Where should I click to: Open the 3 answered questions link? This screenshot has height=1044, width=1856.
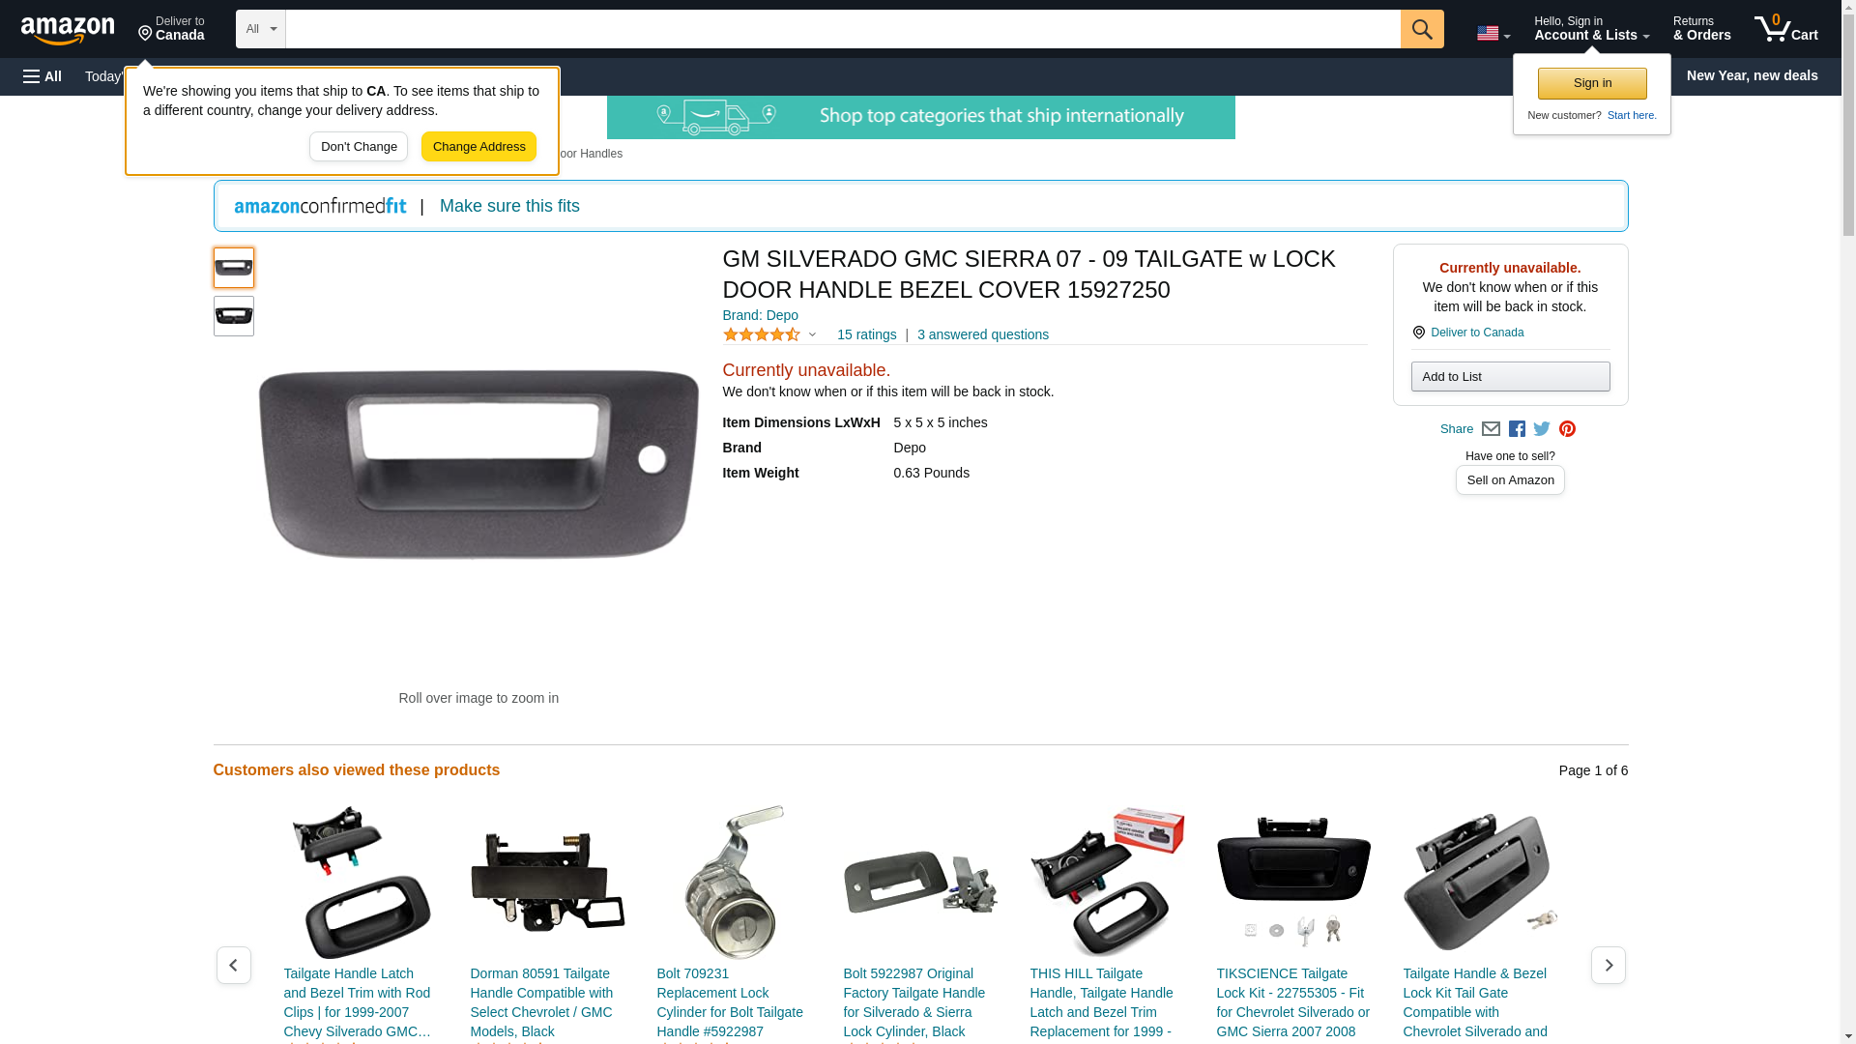click(982, 334)
